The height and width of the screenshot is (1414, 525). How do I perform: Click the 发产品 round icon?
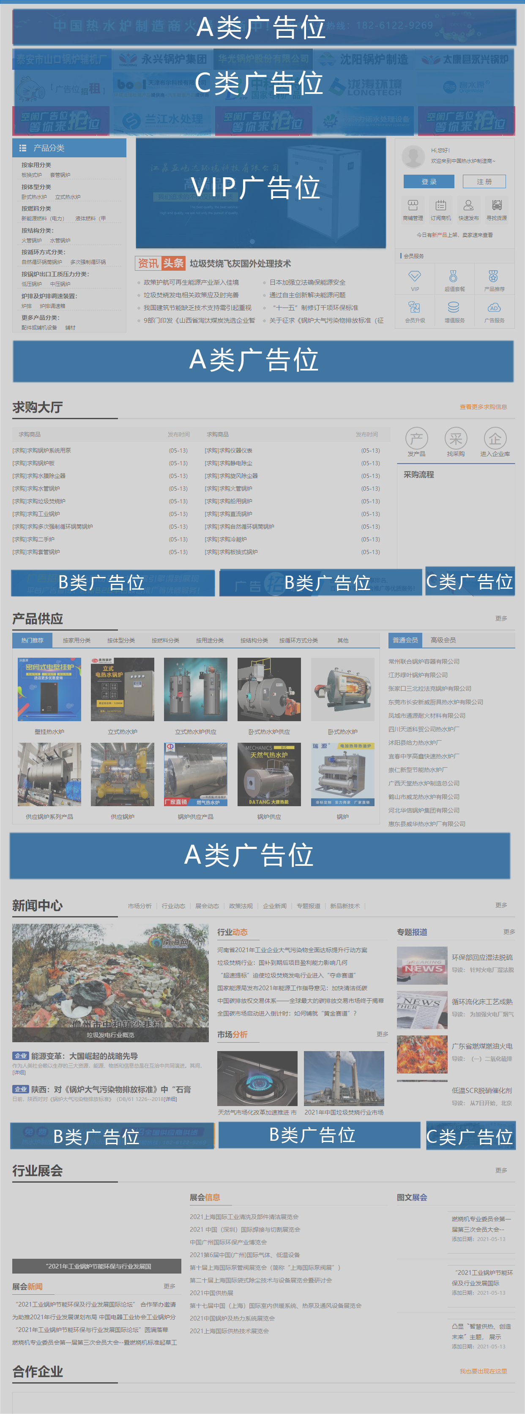(x=416, y=439)
